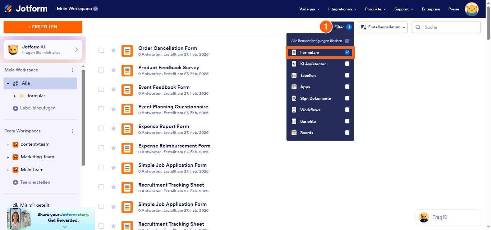The width and height of the screenshot is (491, 230).
Task: Expand the contentvteam arrow
Action: click(8, 145)
